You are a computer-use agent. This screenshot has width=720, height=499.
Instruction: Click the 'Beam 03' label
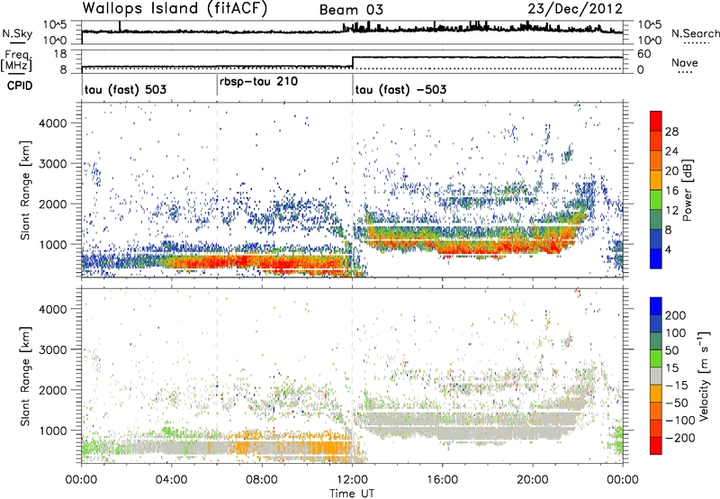pyautogui.click(x=351, y=10)
